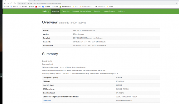
Task: Click the DFS Remaining value 36.15 GB
Action: coord(122,89)
